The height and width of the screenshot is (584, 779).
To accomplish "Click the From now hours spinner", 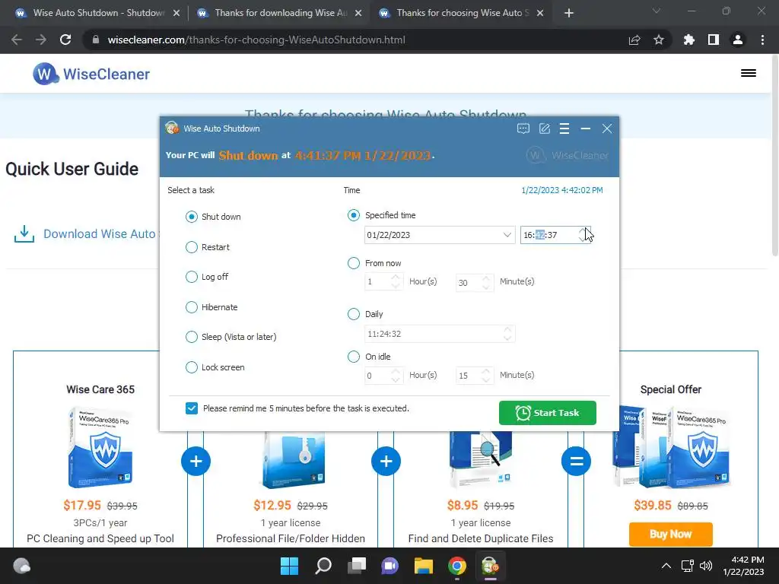I will pos(383,281).
